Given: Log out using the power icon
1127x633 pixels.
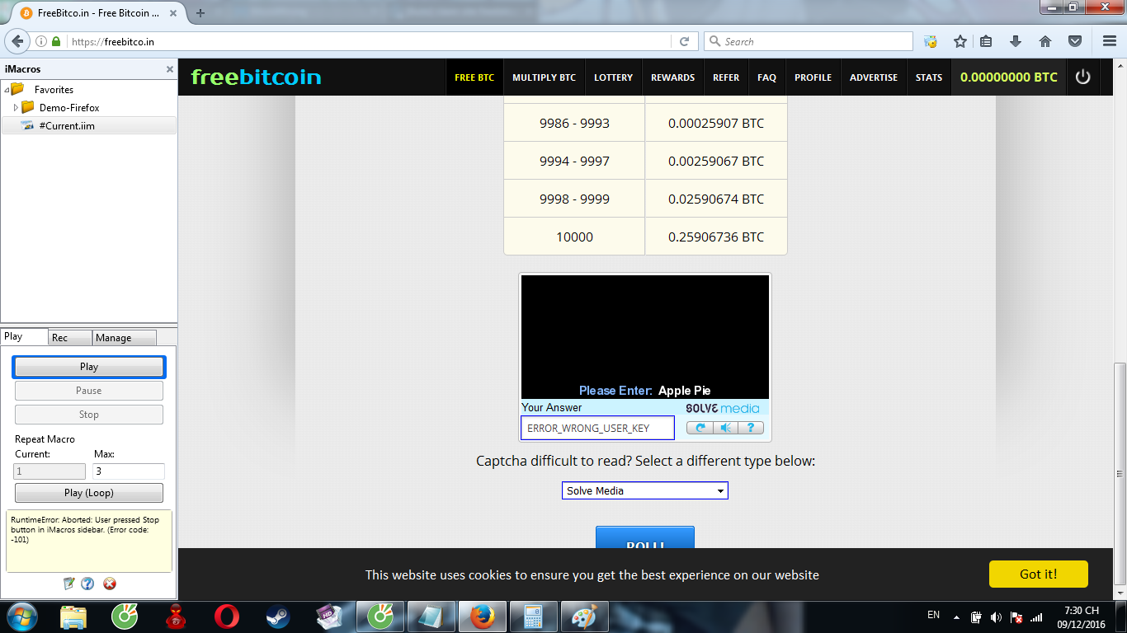Looking at the screenshot, I should coord(1083,77).
